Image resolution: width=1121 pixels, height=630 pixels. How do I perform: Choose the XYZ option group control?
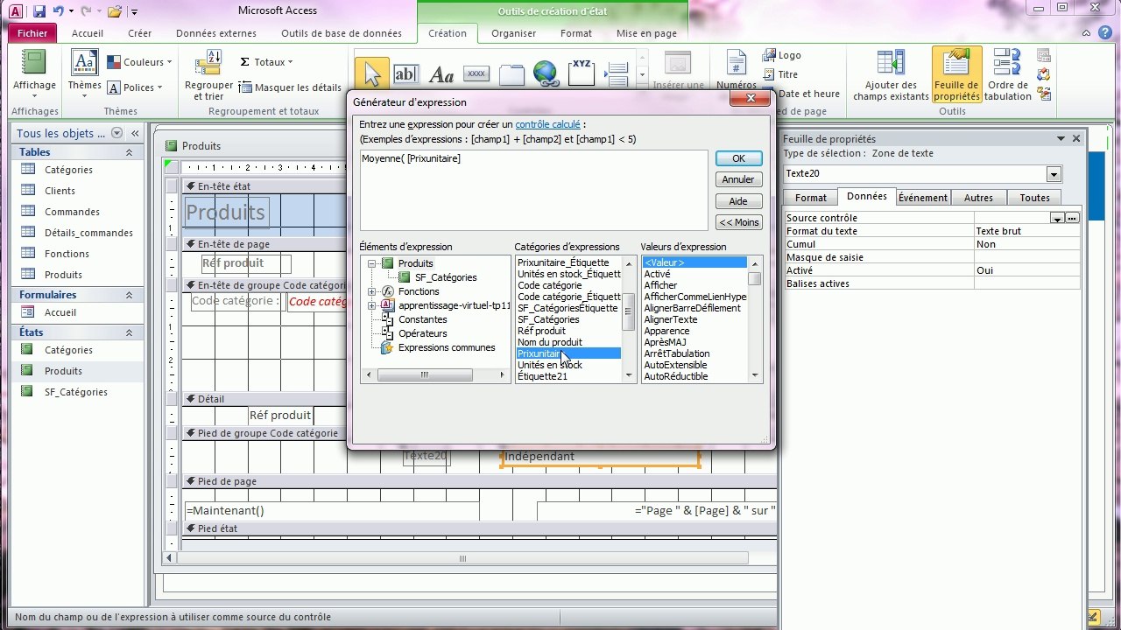click(x=582, y=74)
